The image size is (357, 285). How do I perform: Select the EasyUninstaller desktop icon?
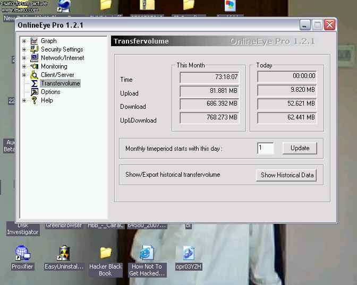pos(64,253)
